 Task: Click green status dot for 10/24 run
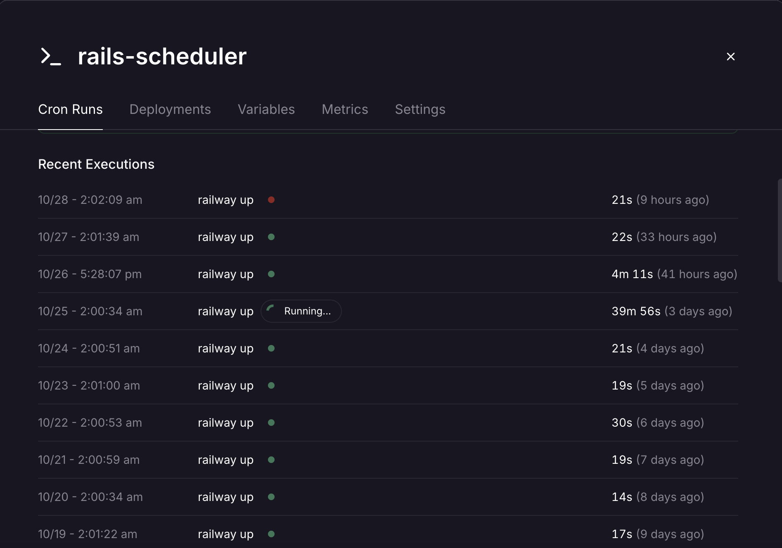pos(271,349)
